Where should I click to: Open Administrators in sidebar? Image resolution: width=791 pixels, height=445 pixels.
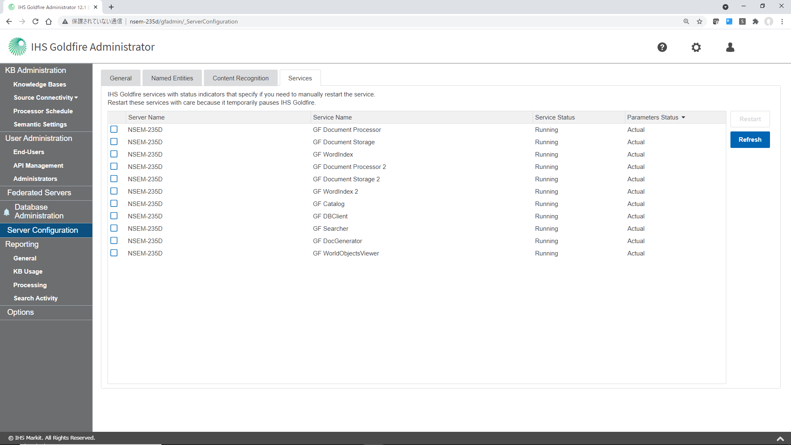pyautogui.click(x=35, y=179)
